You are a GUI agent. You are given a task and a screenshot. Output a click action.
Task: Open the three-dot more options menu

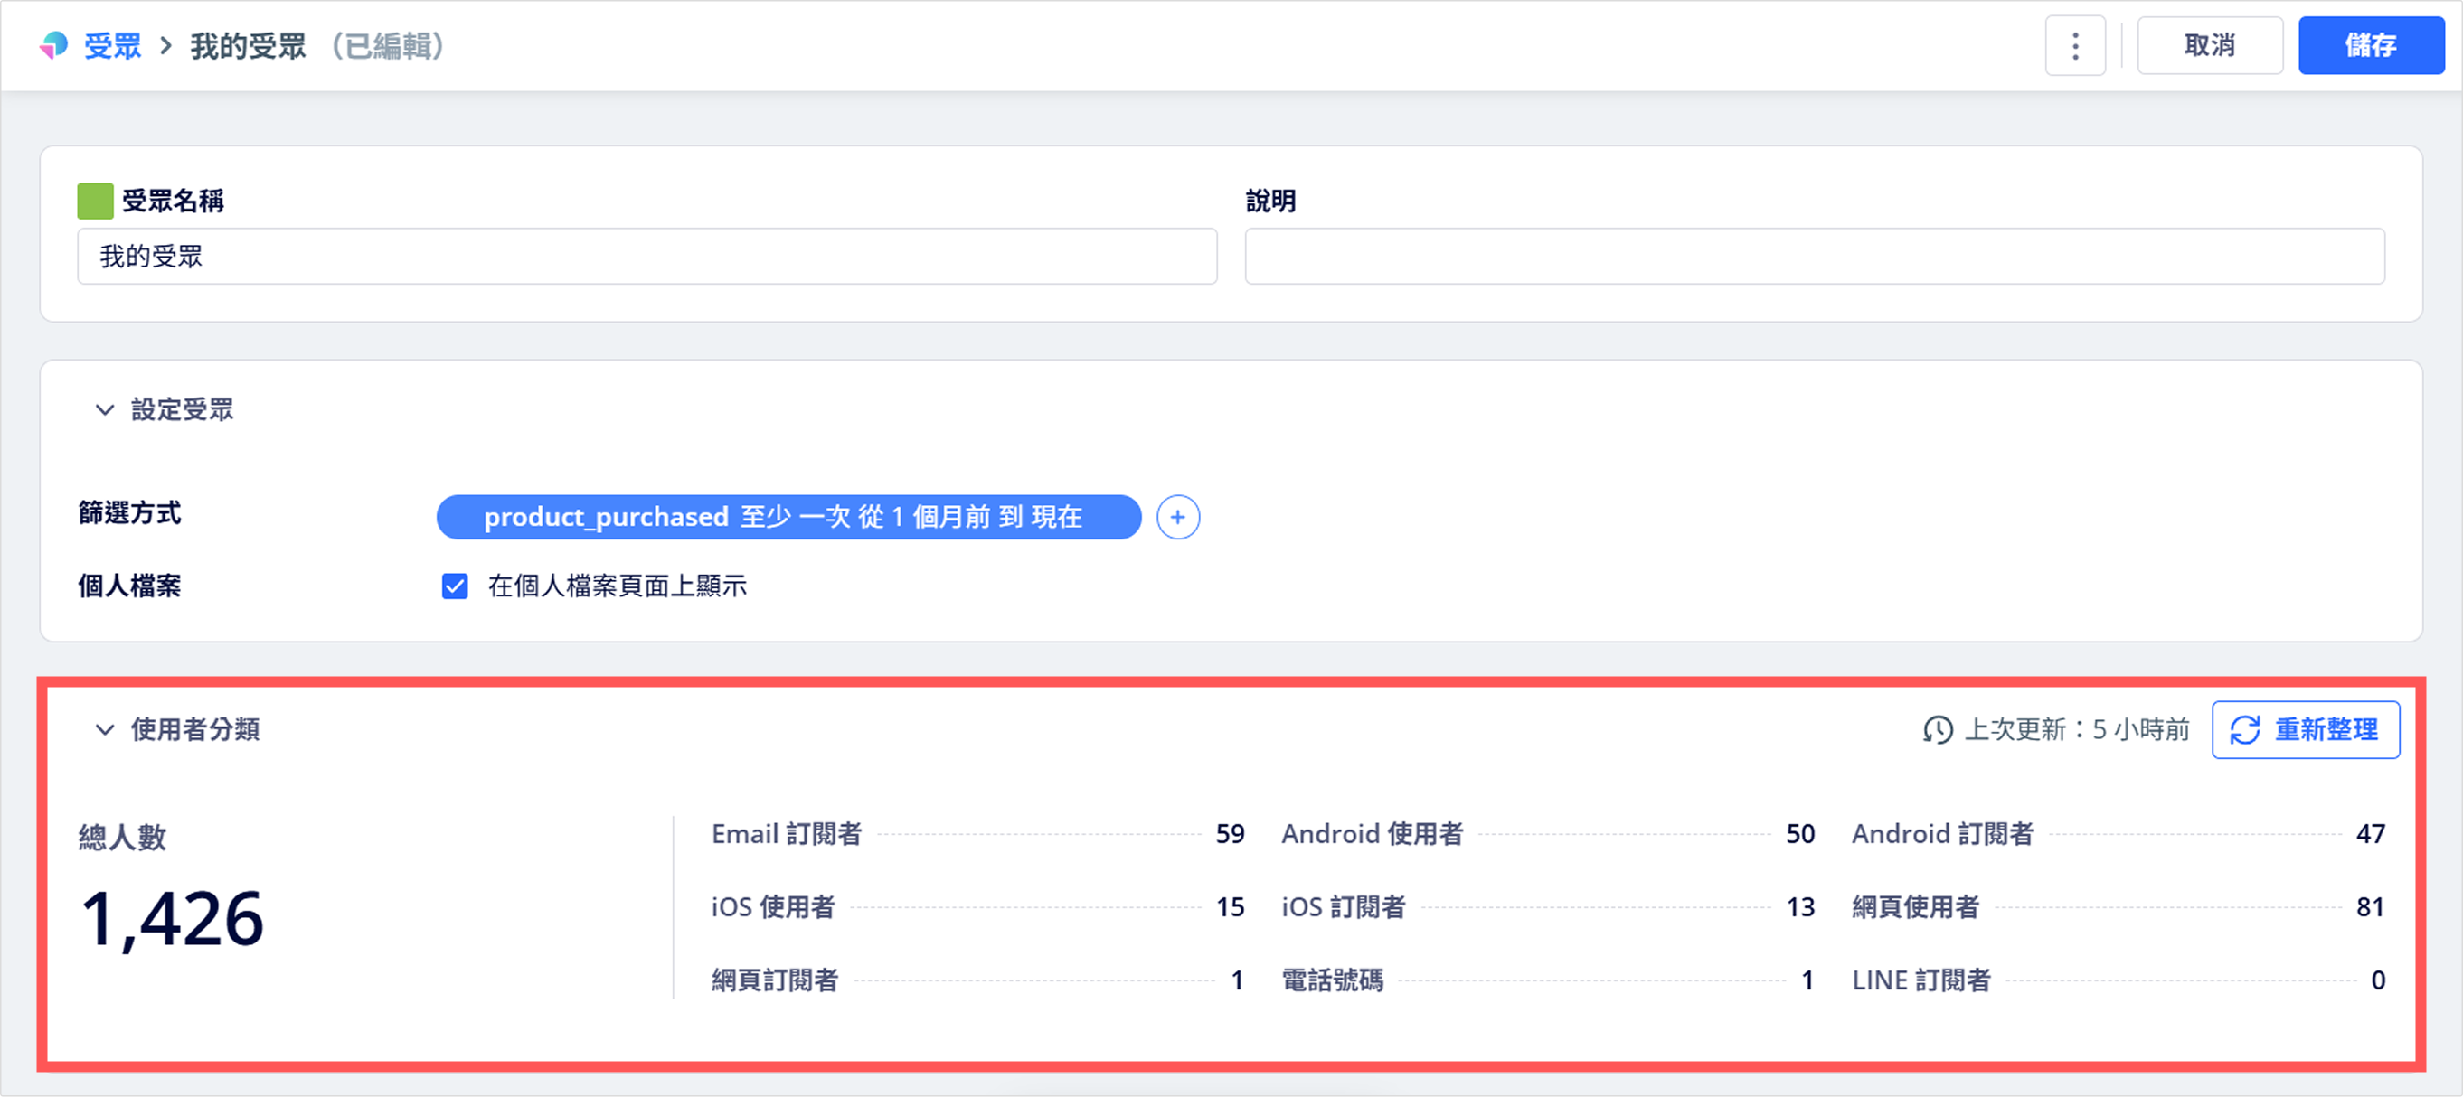click(x=2074, y=45)
